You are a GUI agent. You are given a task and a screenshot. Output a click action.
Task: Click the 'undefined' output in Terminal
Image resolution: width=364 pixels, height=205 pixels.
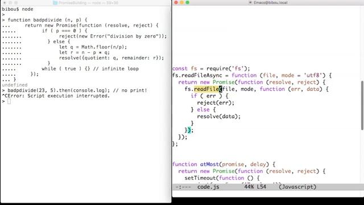click(15, 85)
